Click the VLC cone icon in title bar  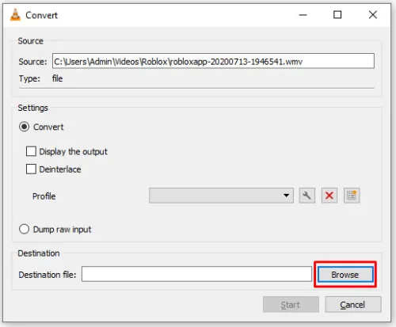(15, 15)
